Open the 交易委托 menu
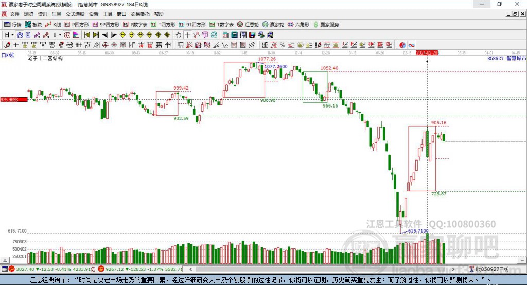Image resolution: width=527 pixels, height=285 pixels. tap(140, 14)
